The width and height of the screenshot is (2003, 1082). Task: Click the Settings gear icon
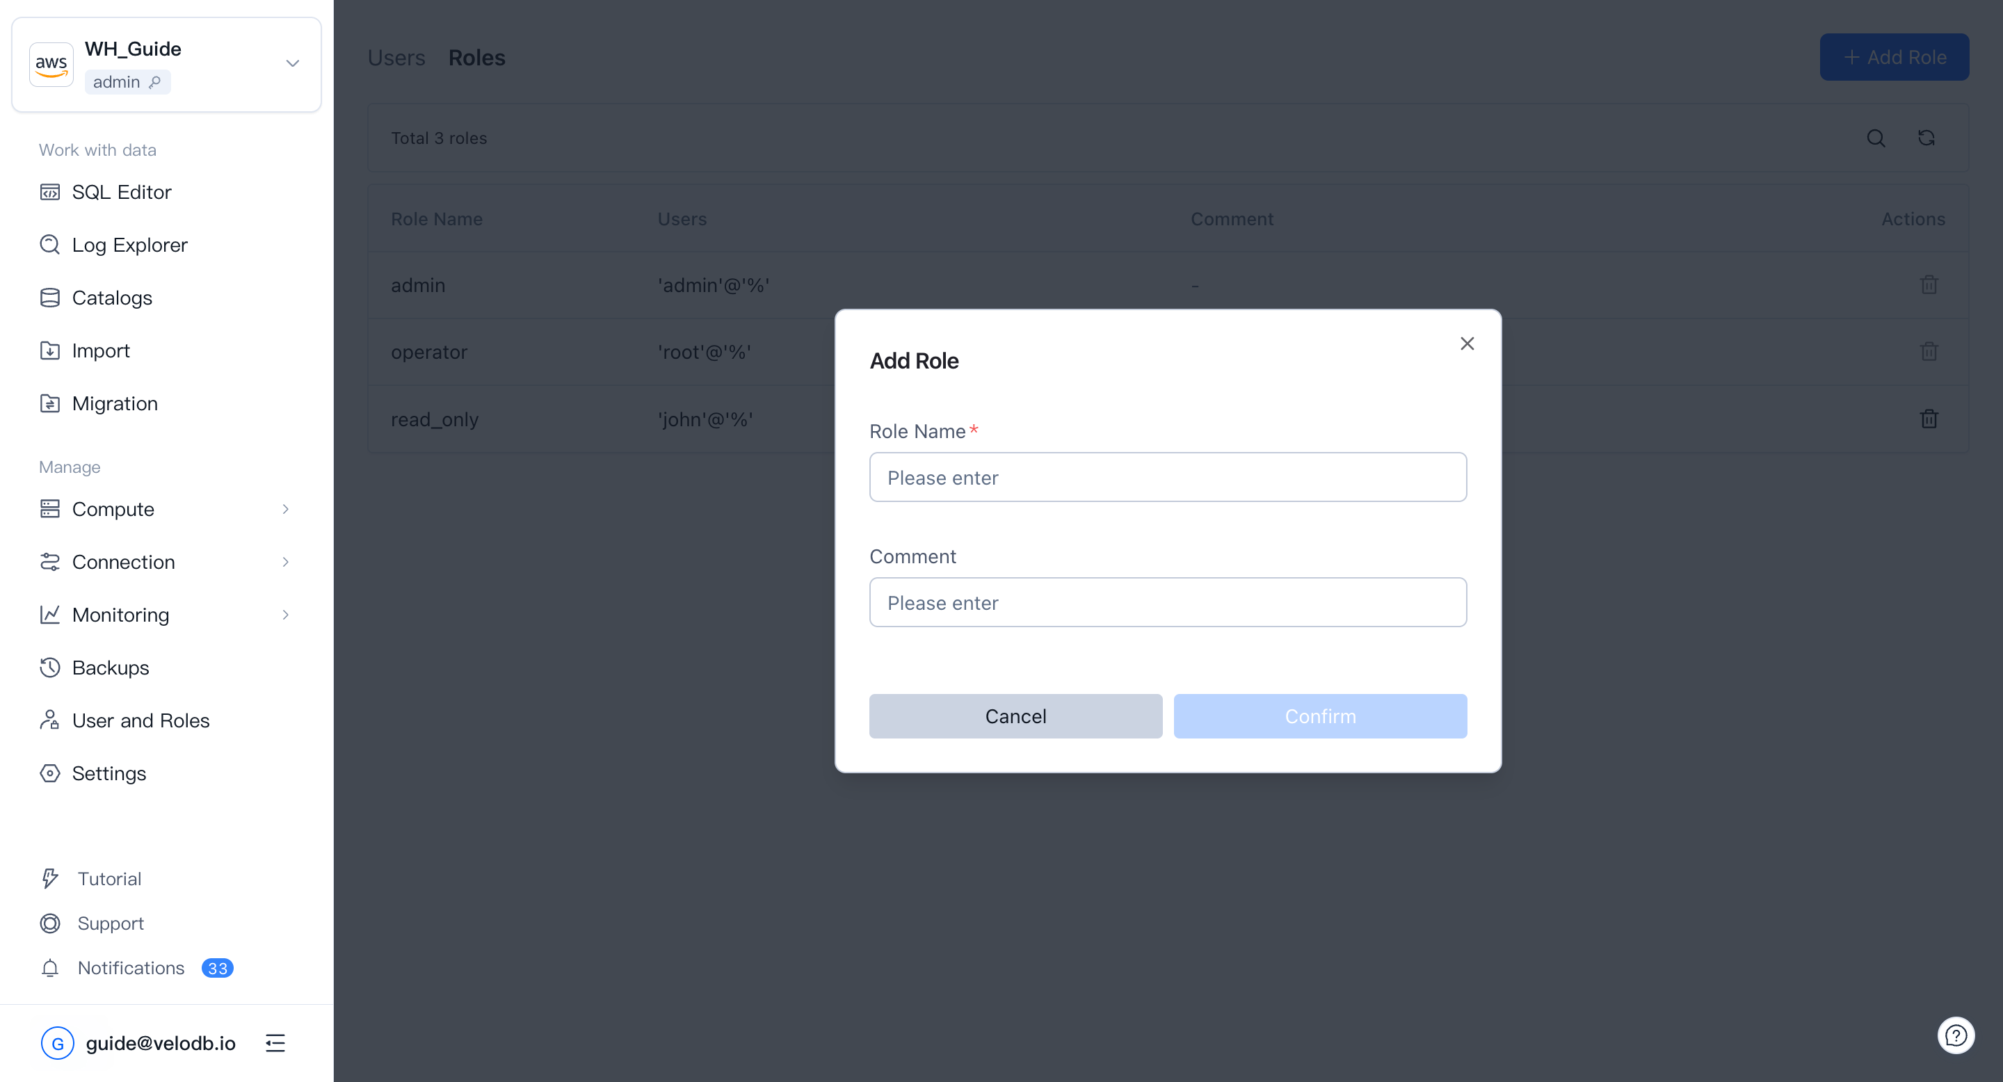tap(50, 773)
